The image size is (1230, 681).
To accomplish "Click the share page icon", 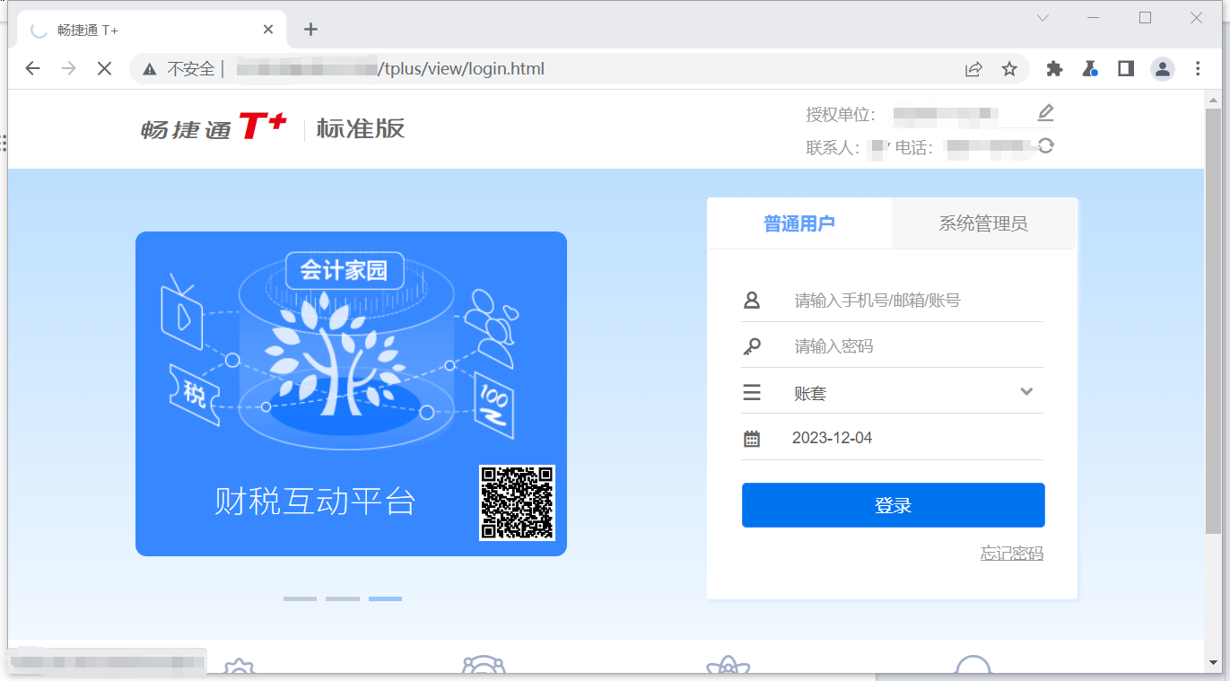I will coord(973,69).
